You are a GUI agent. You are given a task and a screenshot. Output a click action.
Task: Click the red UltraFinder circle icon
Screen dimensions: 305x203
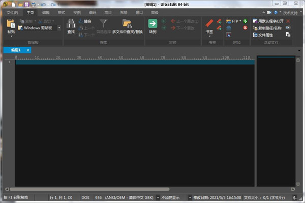coord(245,28)
